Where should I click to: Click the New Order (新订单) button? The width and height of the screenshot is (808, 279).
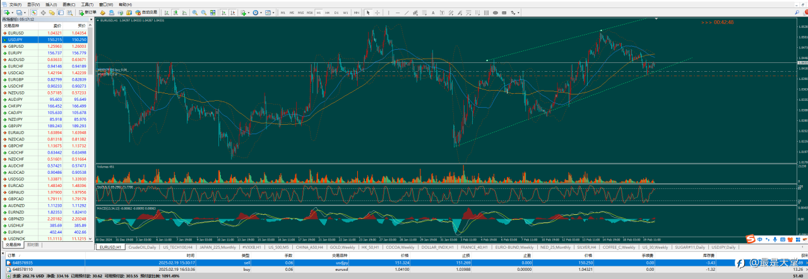[x=88, y=13]
